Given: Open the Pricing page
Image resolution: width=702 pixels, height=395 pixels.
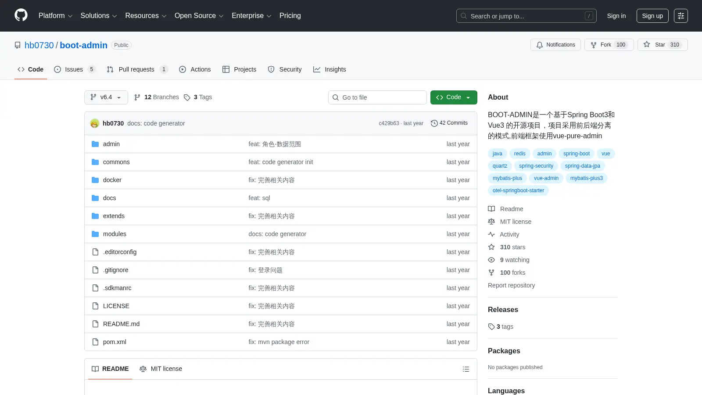Looking at the screenshot, I should [x=290, y=16].
